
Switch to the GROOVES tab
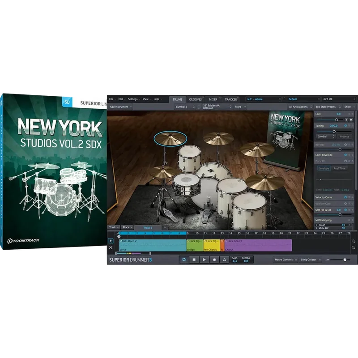196,99
